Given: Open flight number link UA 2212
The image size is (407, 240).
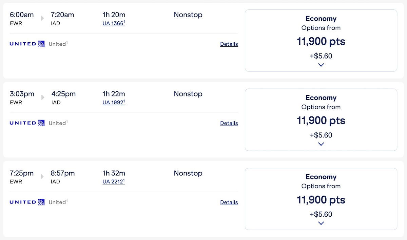Looking at the screenshot, I should point(114,182).
